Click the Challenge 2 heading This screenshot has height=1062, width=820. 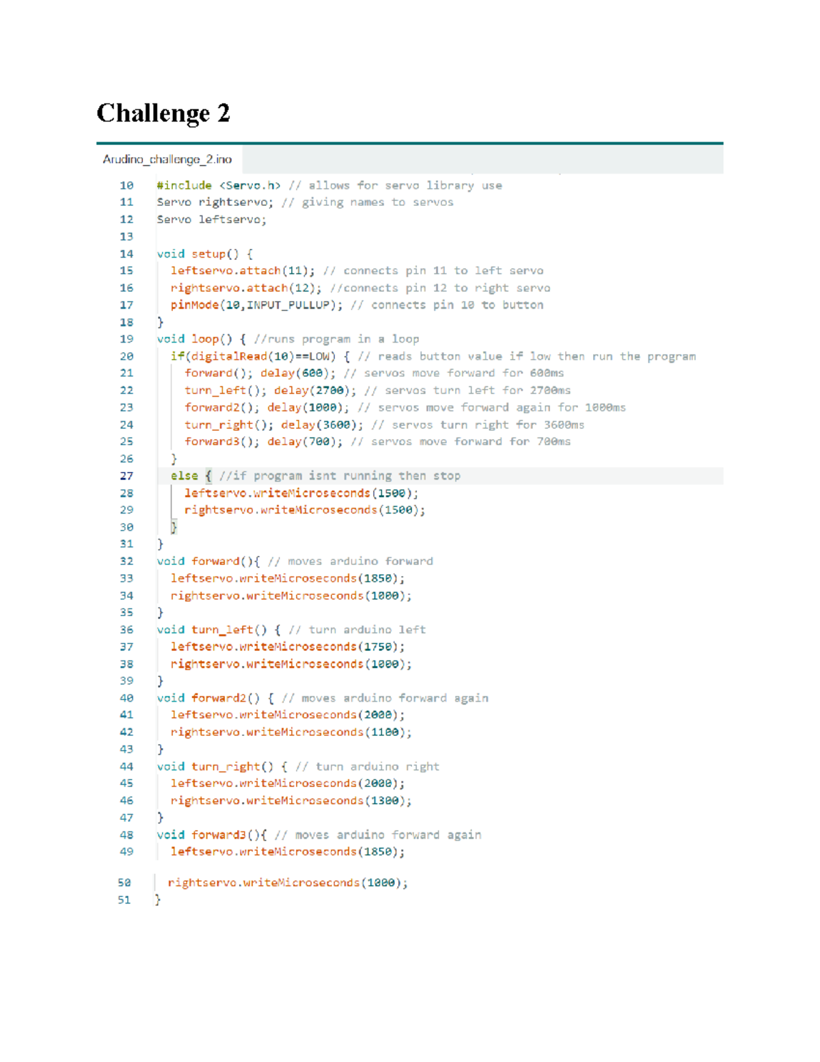pos(163,113)
